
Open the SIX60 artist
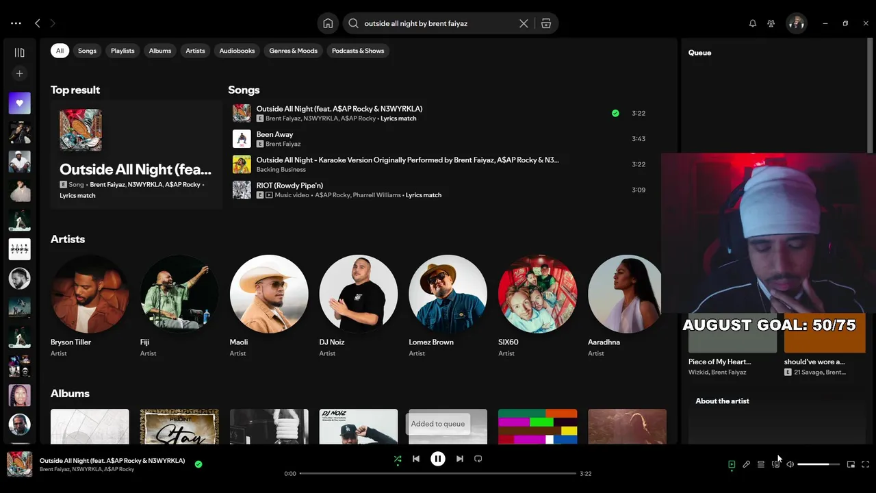click(538, 306)
